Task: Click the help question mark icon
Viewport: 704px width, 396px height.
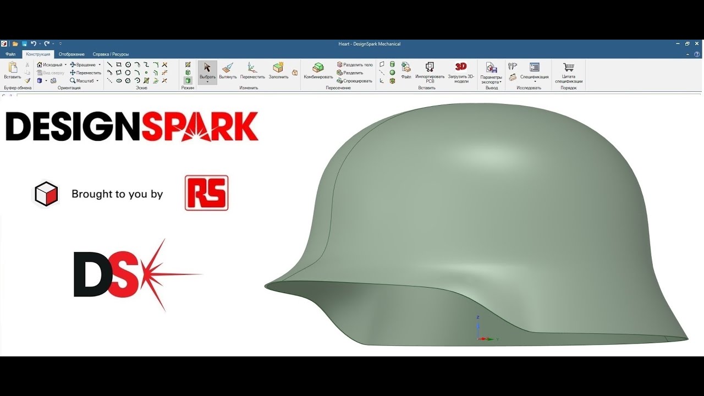Action: point(697,54)
